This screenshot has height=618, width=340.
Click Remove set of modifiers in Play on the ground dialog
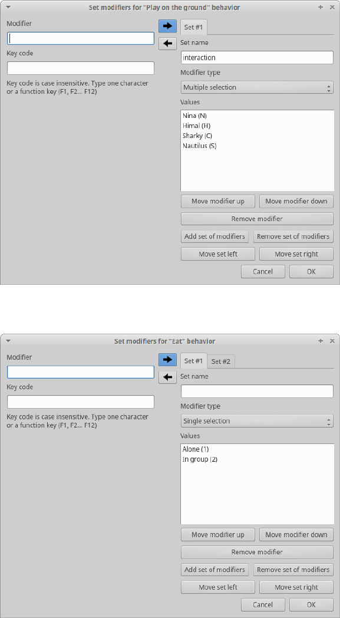pyautogui.click(x=293, y=236)
